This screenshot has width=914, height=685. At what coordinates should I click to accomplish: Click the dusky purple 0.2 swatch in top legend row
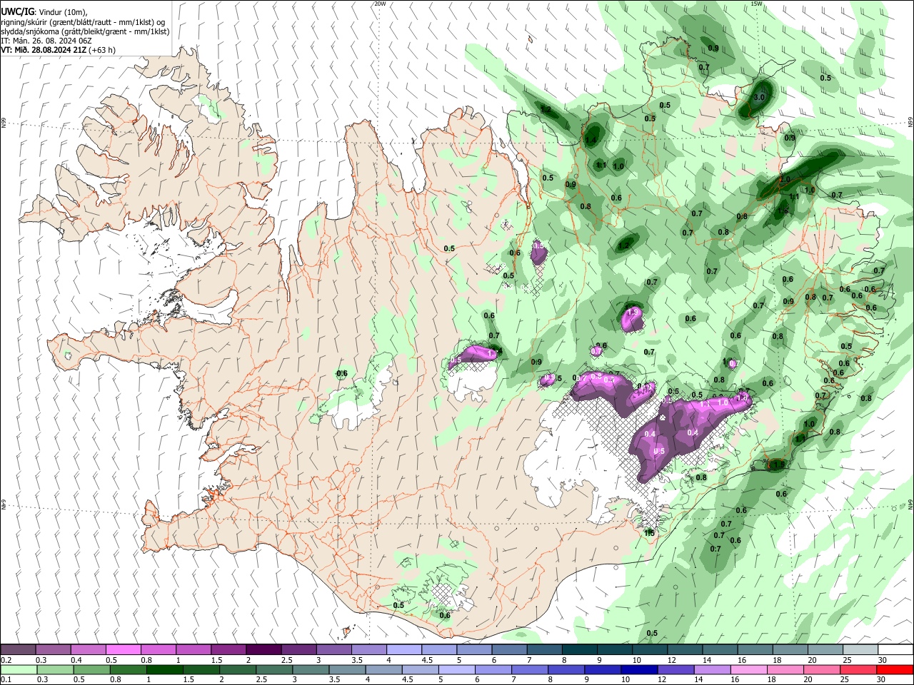click(18, 650)
